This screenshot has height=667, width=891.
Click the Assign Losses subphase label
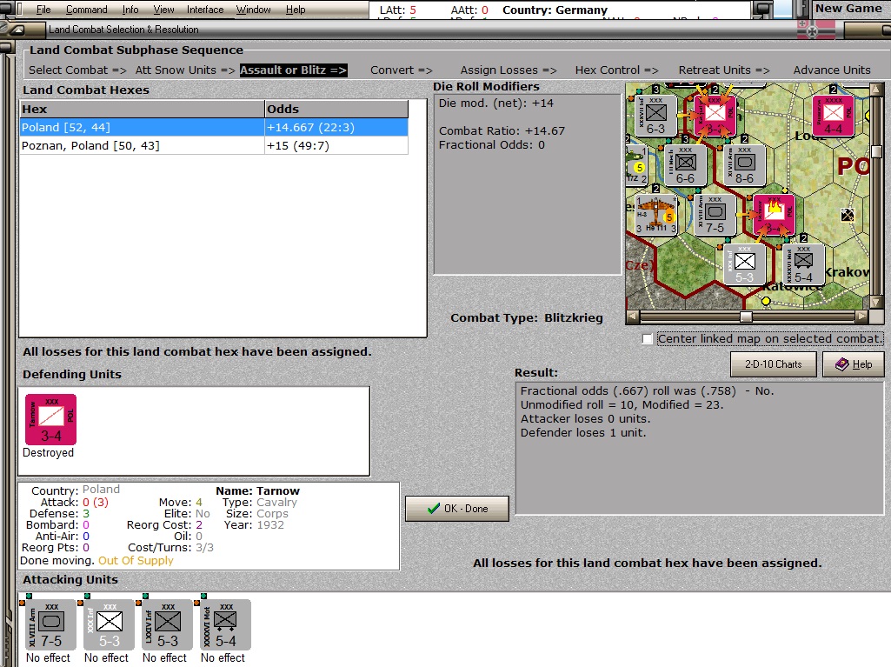tap(509, 70)
